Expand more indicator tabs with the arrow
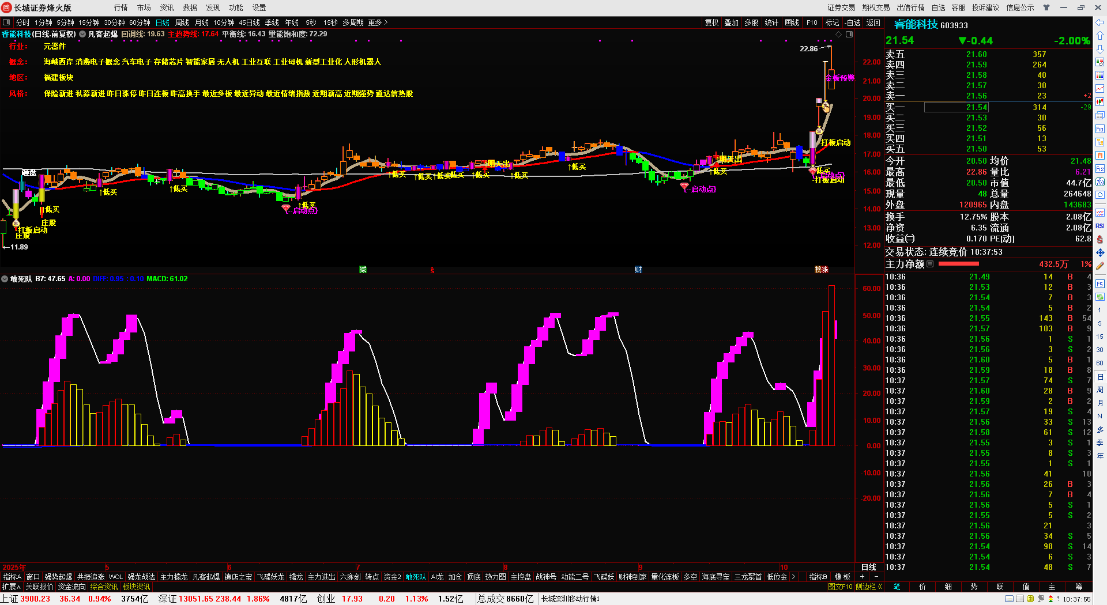 coord(793,577)
